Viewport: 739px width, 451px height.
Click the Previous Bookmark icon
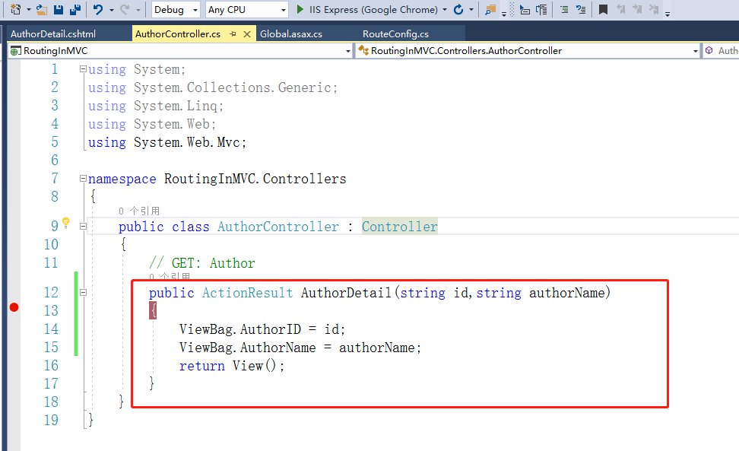620,9
